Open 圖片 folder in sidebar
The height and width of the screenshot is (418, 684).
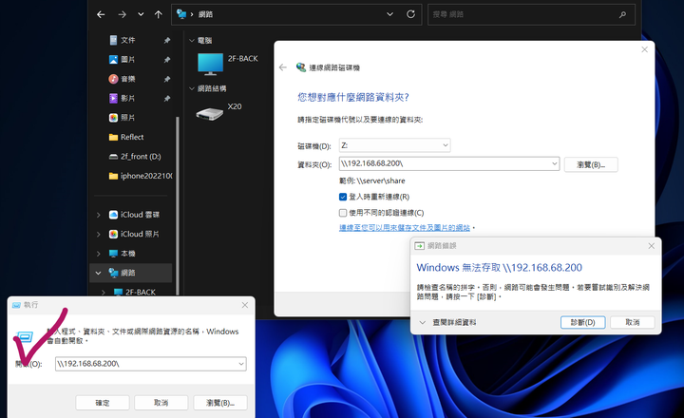pyautogui.click(x=128, y=59)
